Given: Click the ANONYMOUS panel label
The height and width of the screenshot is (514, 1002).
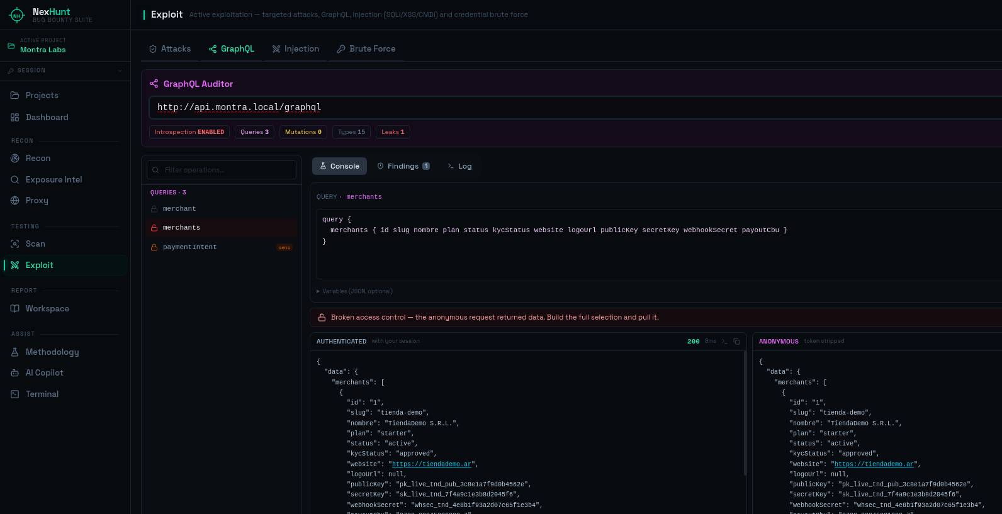Looking at the screenshot, I should [779, 341].
